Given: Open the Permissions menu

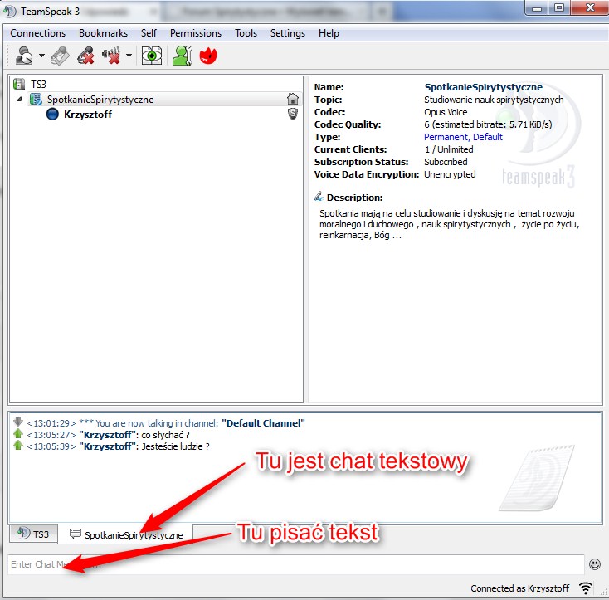Looking at the screenshot, I should (196, 33).
